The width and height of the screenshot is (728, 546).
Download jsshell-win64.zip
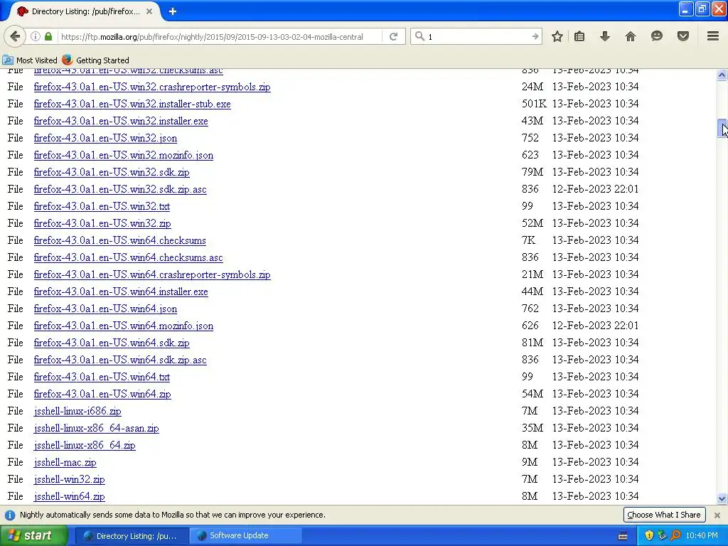point(69,496)
